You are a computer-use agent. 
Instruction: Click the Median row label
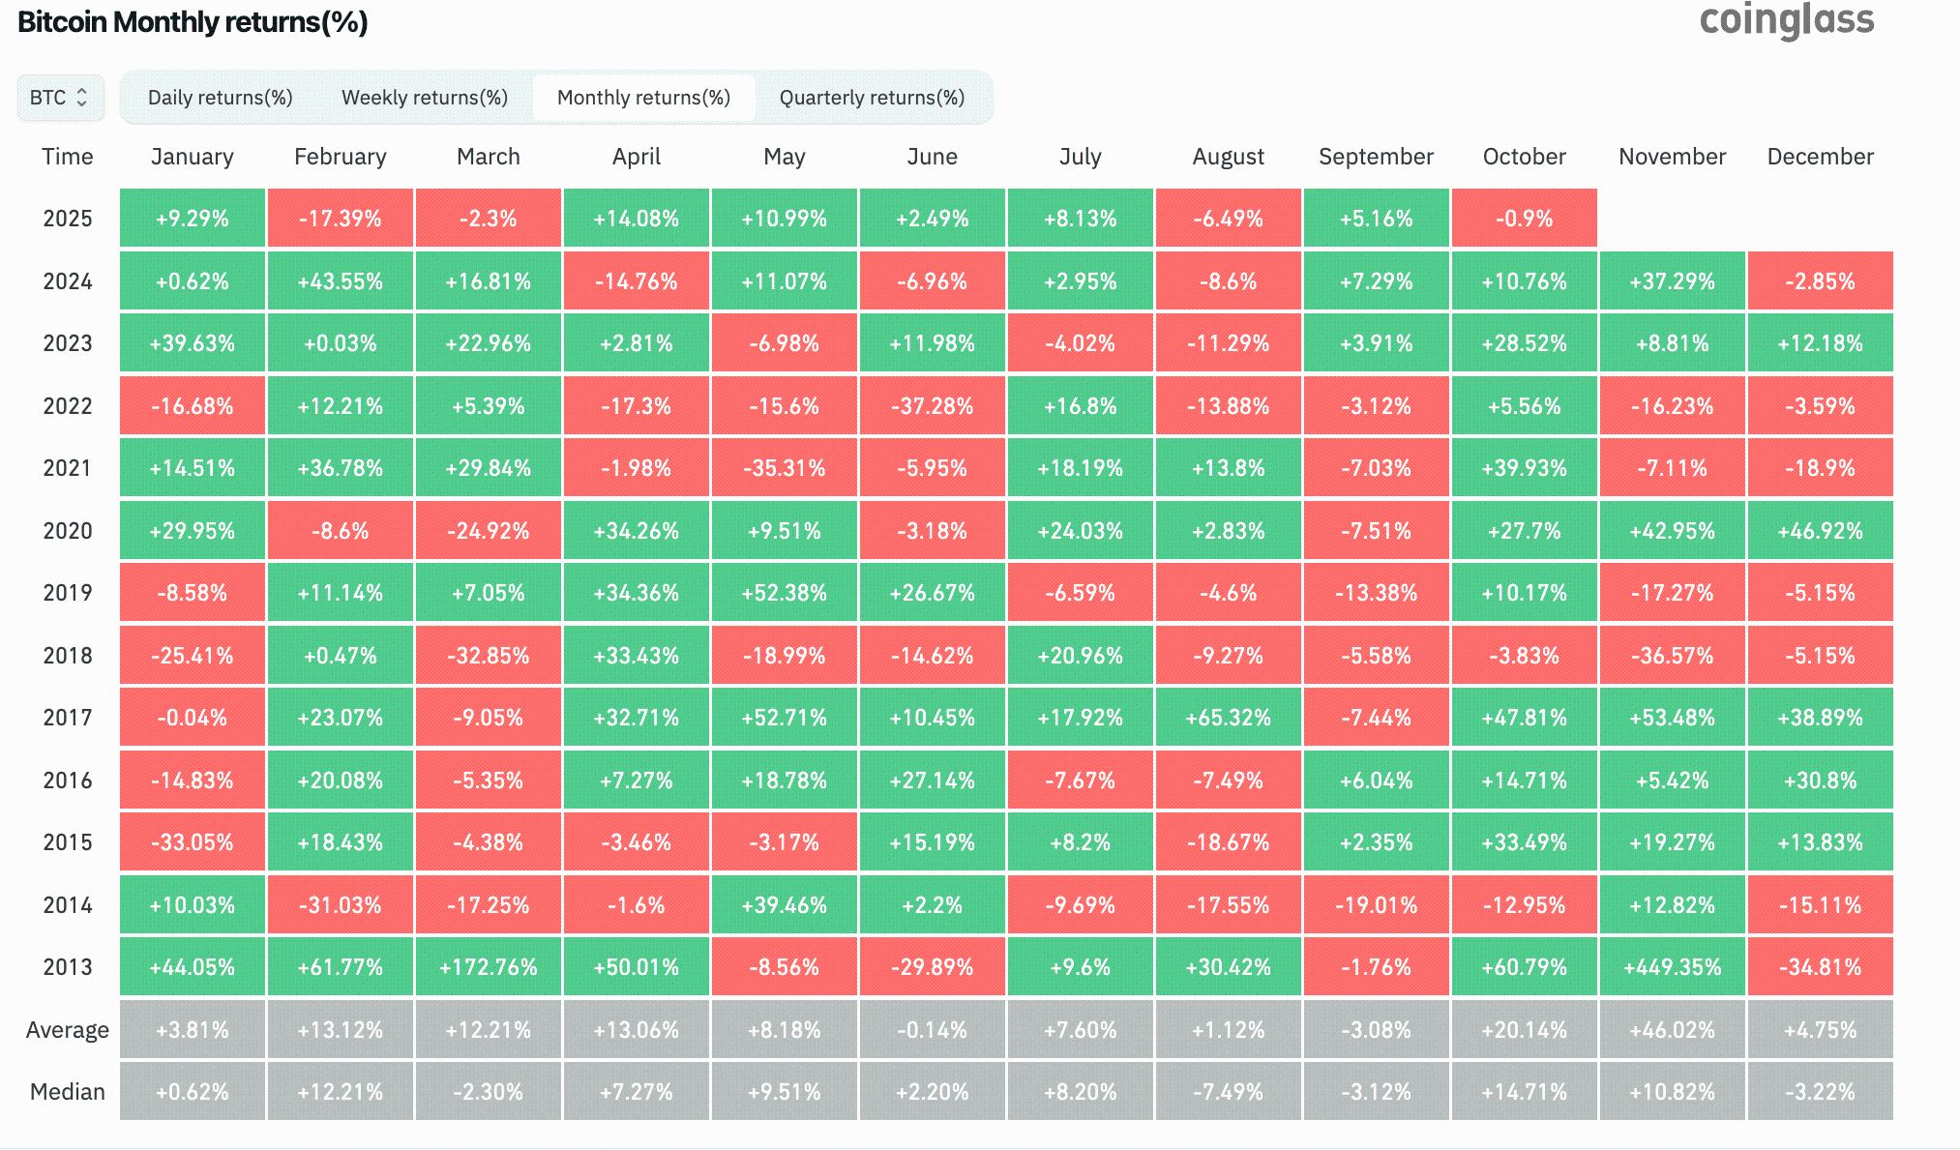coord(67,1092)
